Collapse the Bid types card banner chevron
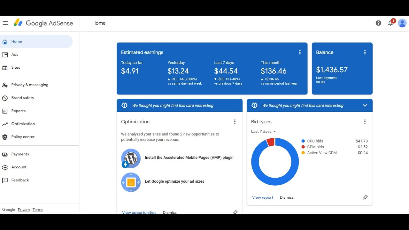409x230 pixels. (x=365, y=105)
